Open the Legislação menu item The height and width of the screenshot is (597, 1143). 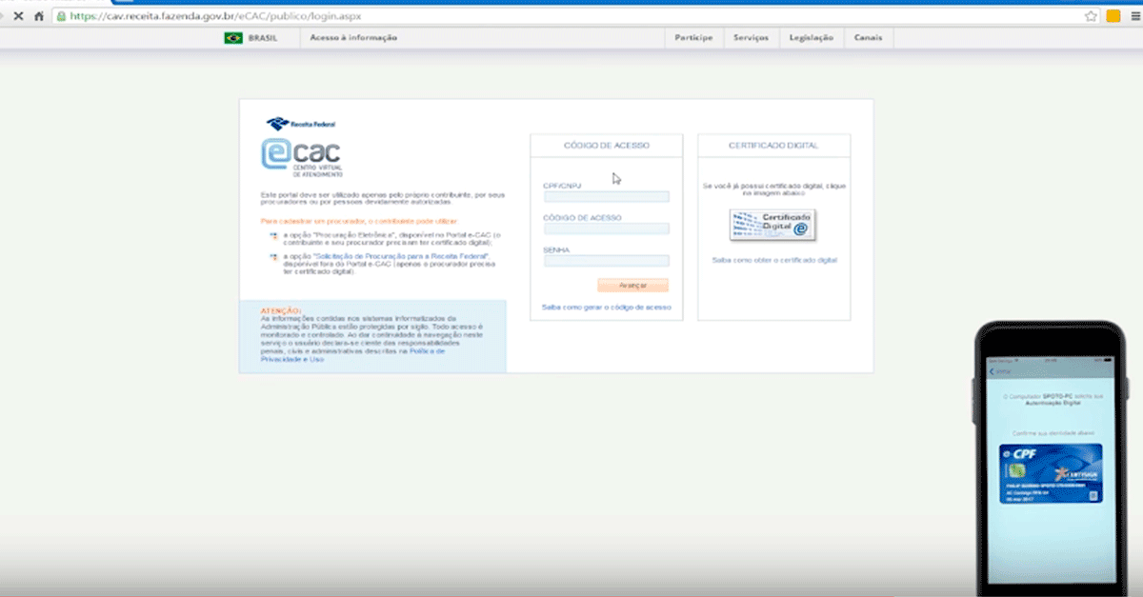click(x=812, y=38)
